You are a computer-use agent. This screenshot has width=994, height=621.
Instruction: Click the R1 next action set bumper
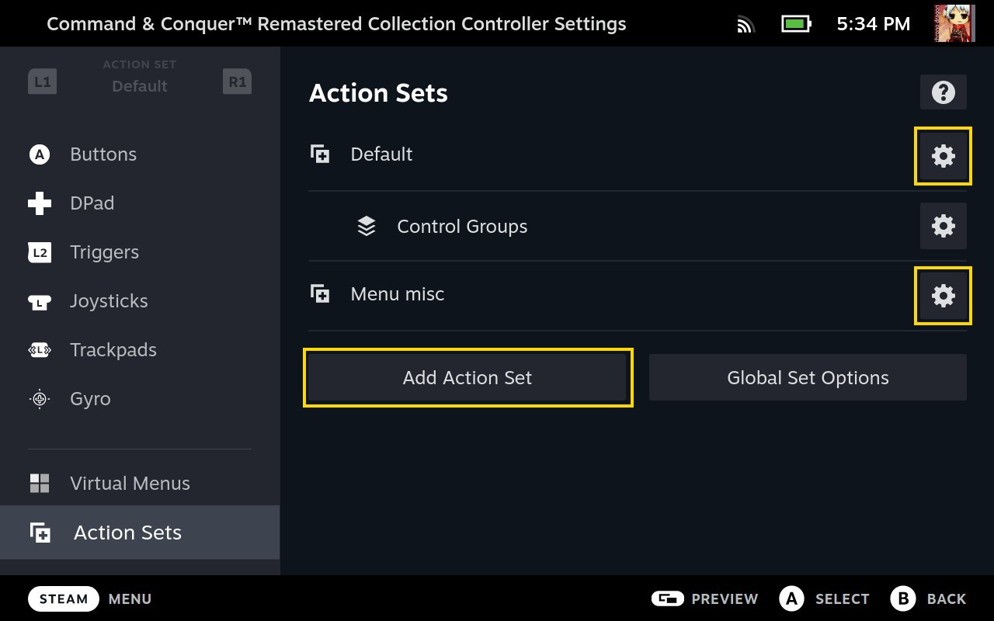pos(237,82)
